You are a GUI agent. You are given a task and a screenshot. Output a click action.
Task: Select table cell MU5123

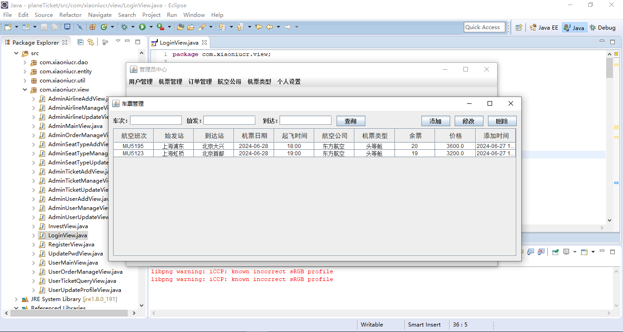pos(133,153)
